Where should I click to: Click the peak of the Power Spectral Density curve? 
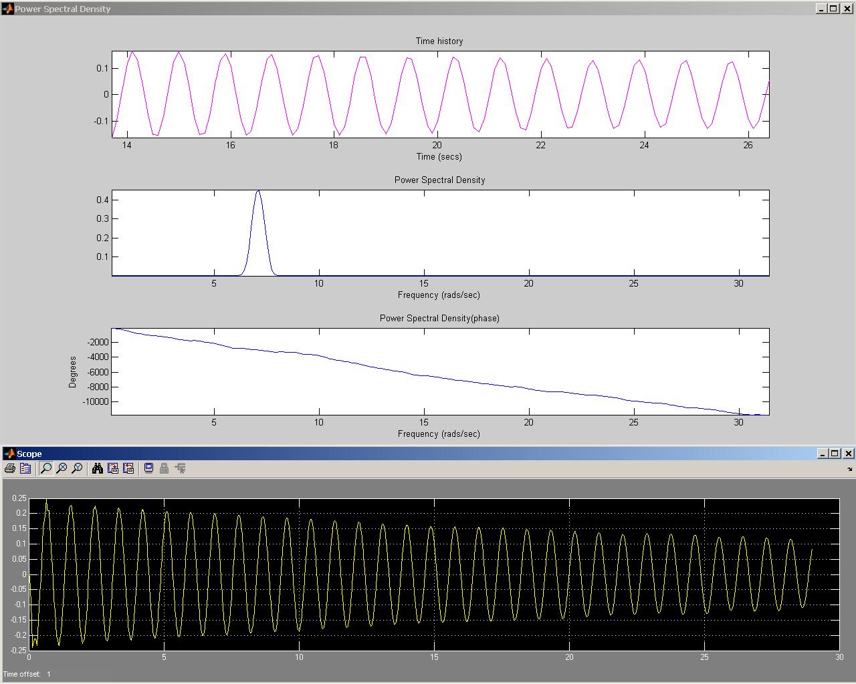(258, 192)
